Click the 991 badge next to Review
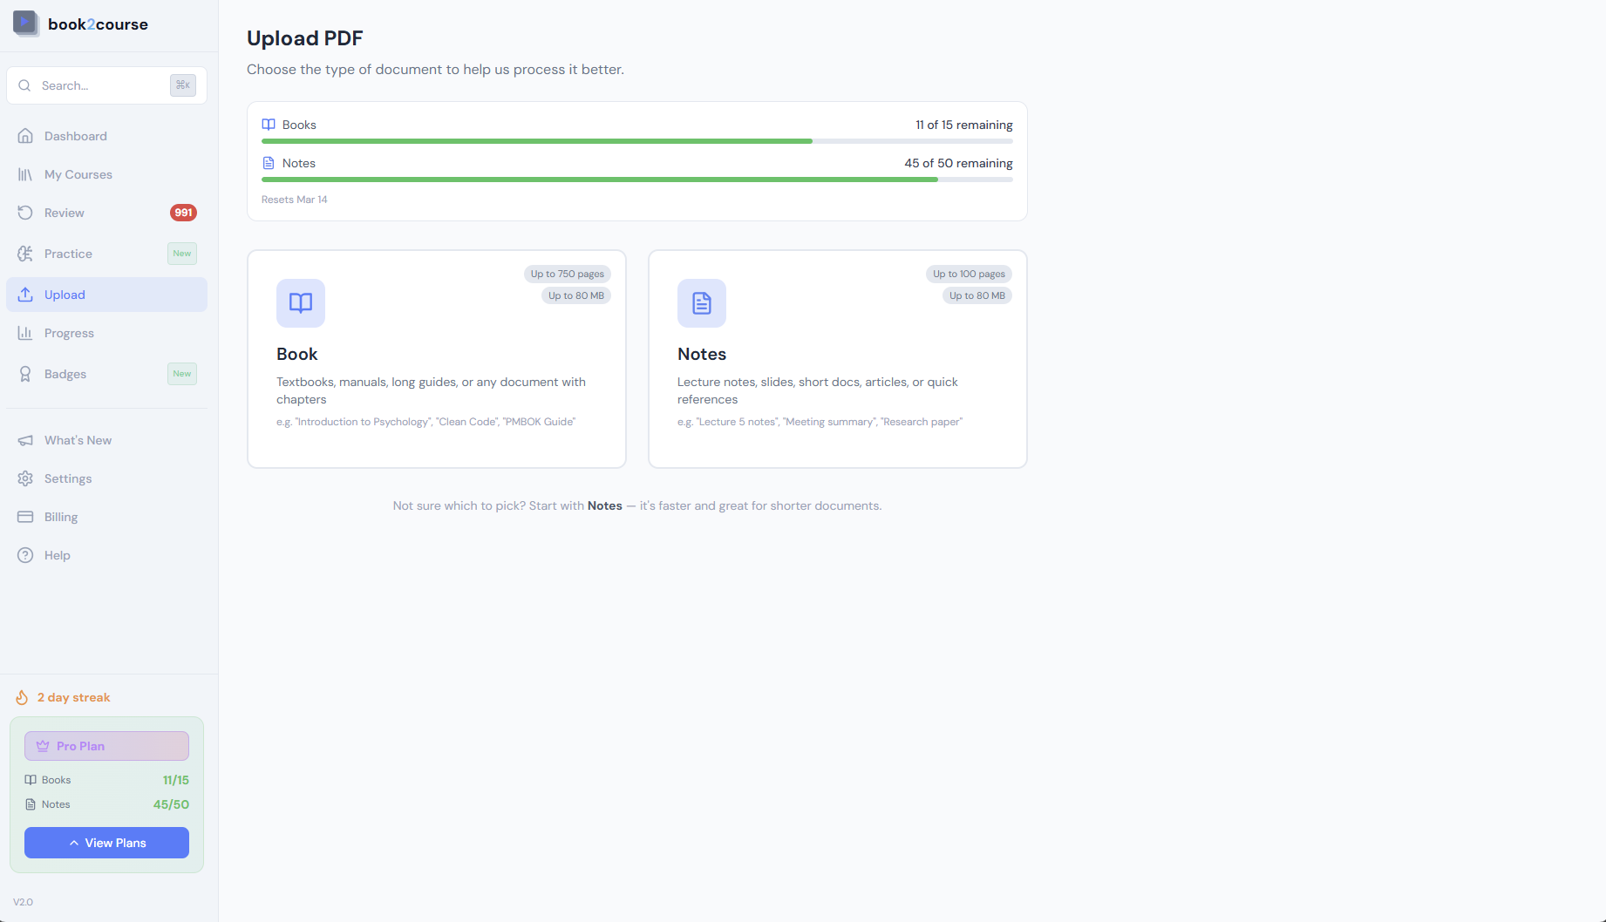1606x922 pixels. click(x=183, y=212)
